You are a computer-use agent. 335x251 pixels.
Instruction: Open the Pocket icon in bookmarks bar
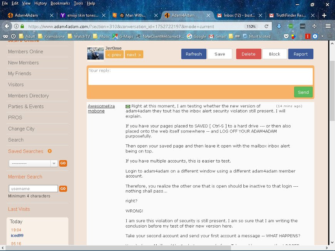tap(286, 36)
